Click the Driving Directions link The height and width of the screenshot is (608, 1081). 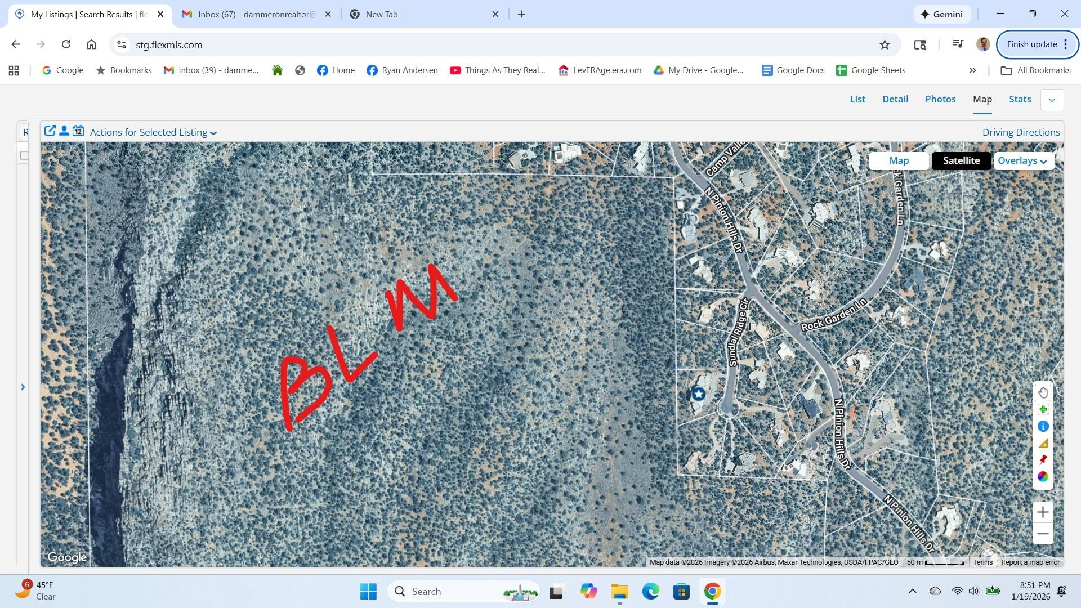tap(1021, 132)
